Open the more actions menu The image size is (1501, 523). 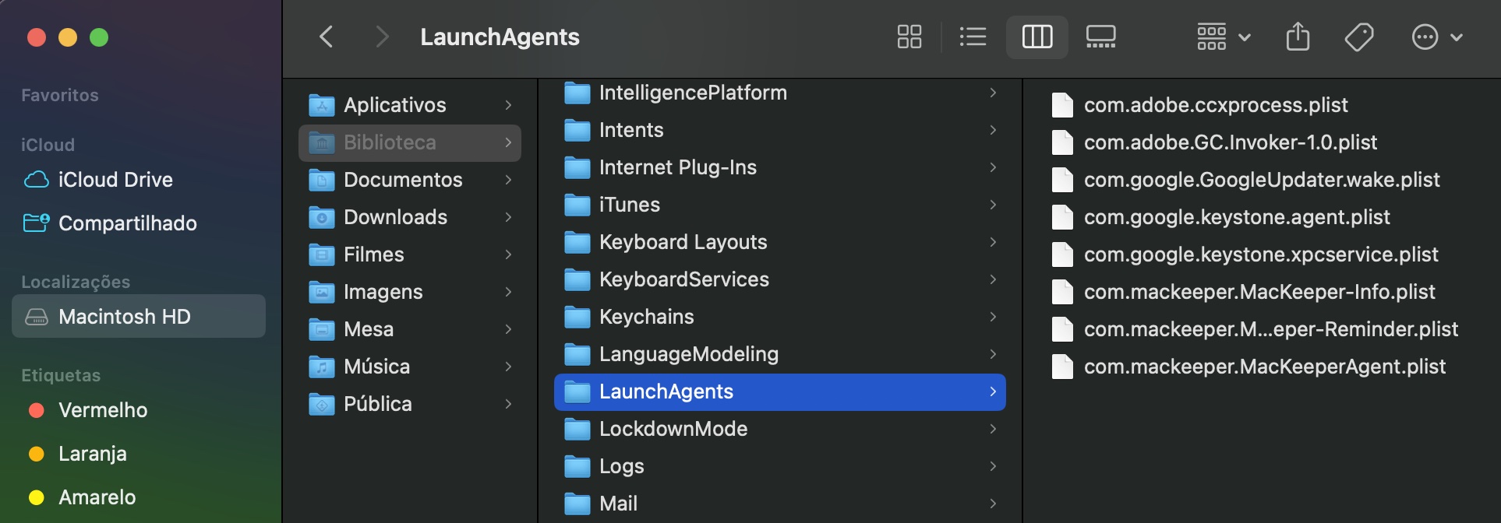point(1436,37)
